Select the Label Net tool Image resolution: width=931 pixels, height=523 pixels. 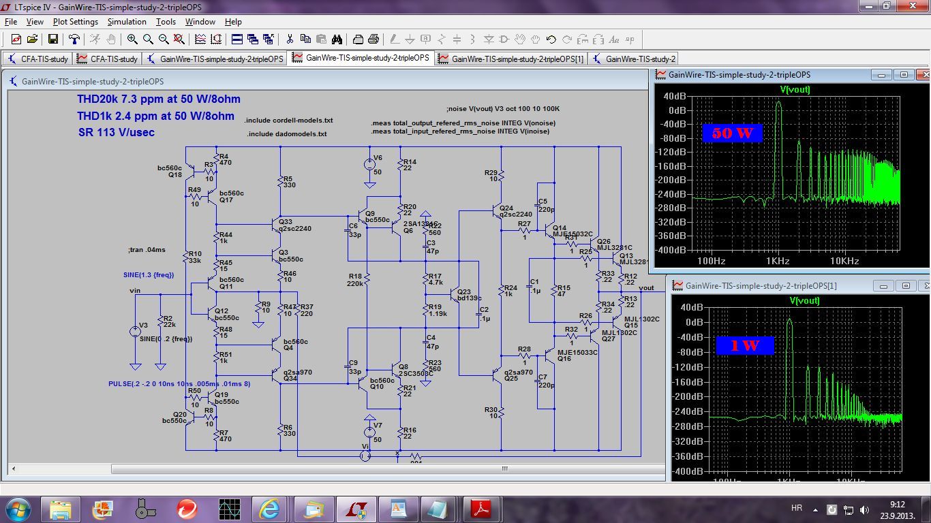click(x=425, y=39)
